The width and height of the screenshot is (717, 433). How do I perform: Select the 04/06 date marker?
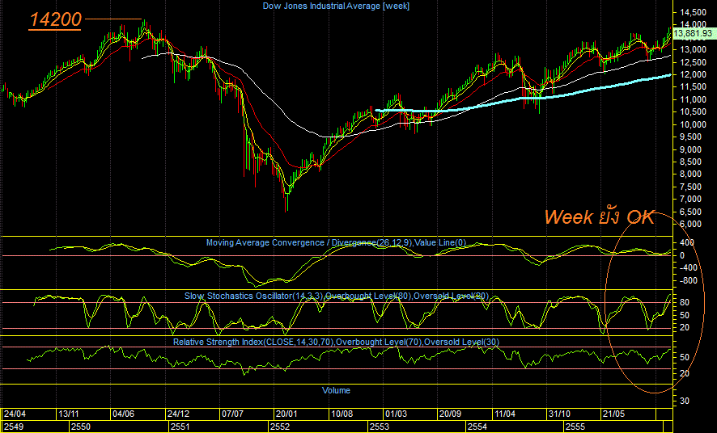(123, 414)
